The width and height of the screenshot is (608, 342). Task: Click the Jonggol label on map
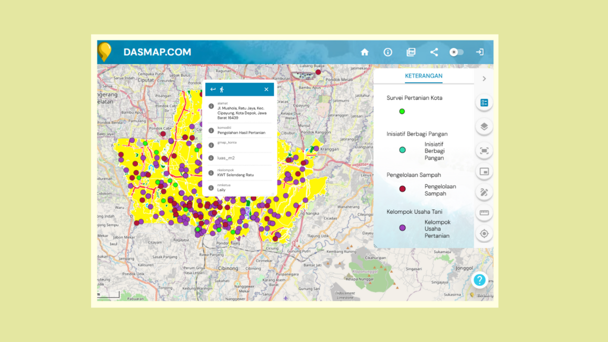(464, 269)
